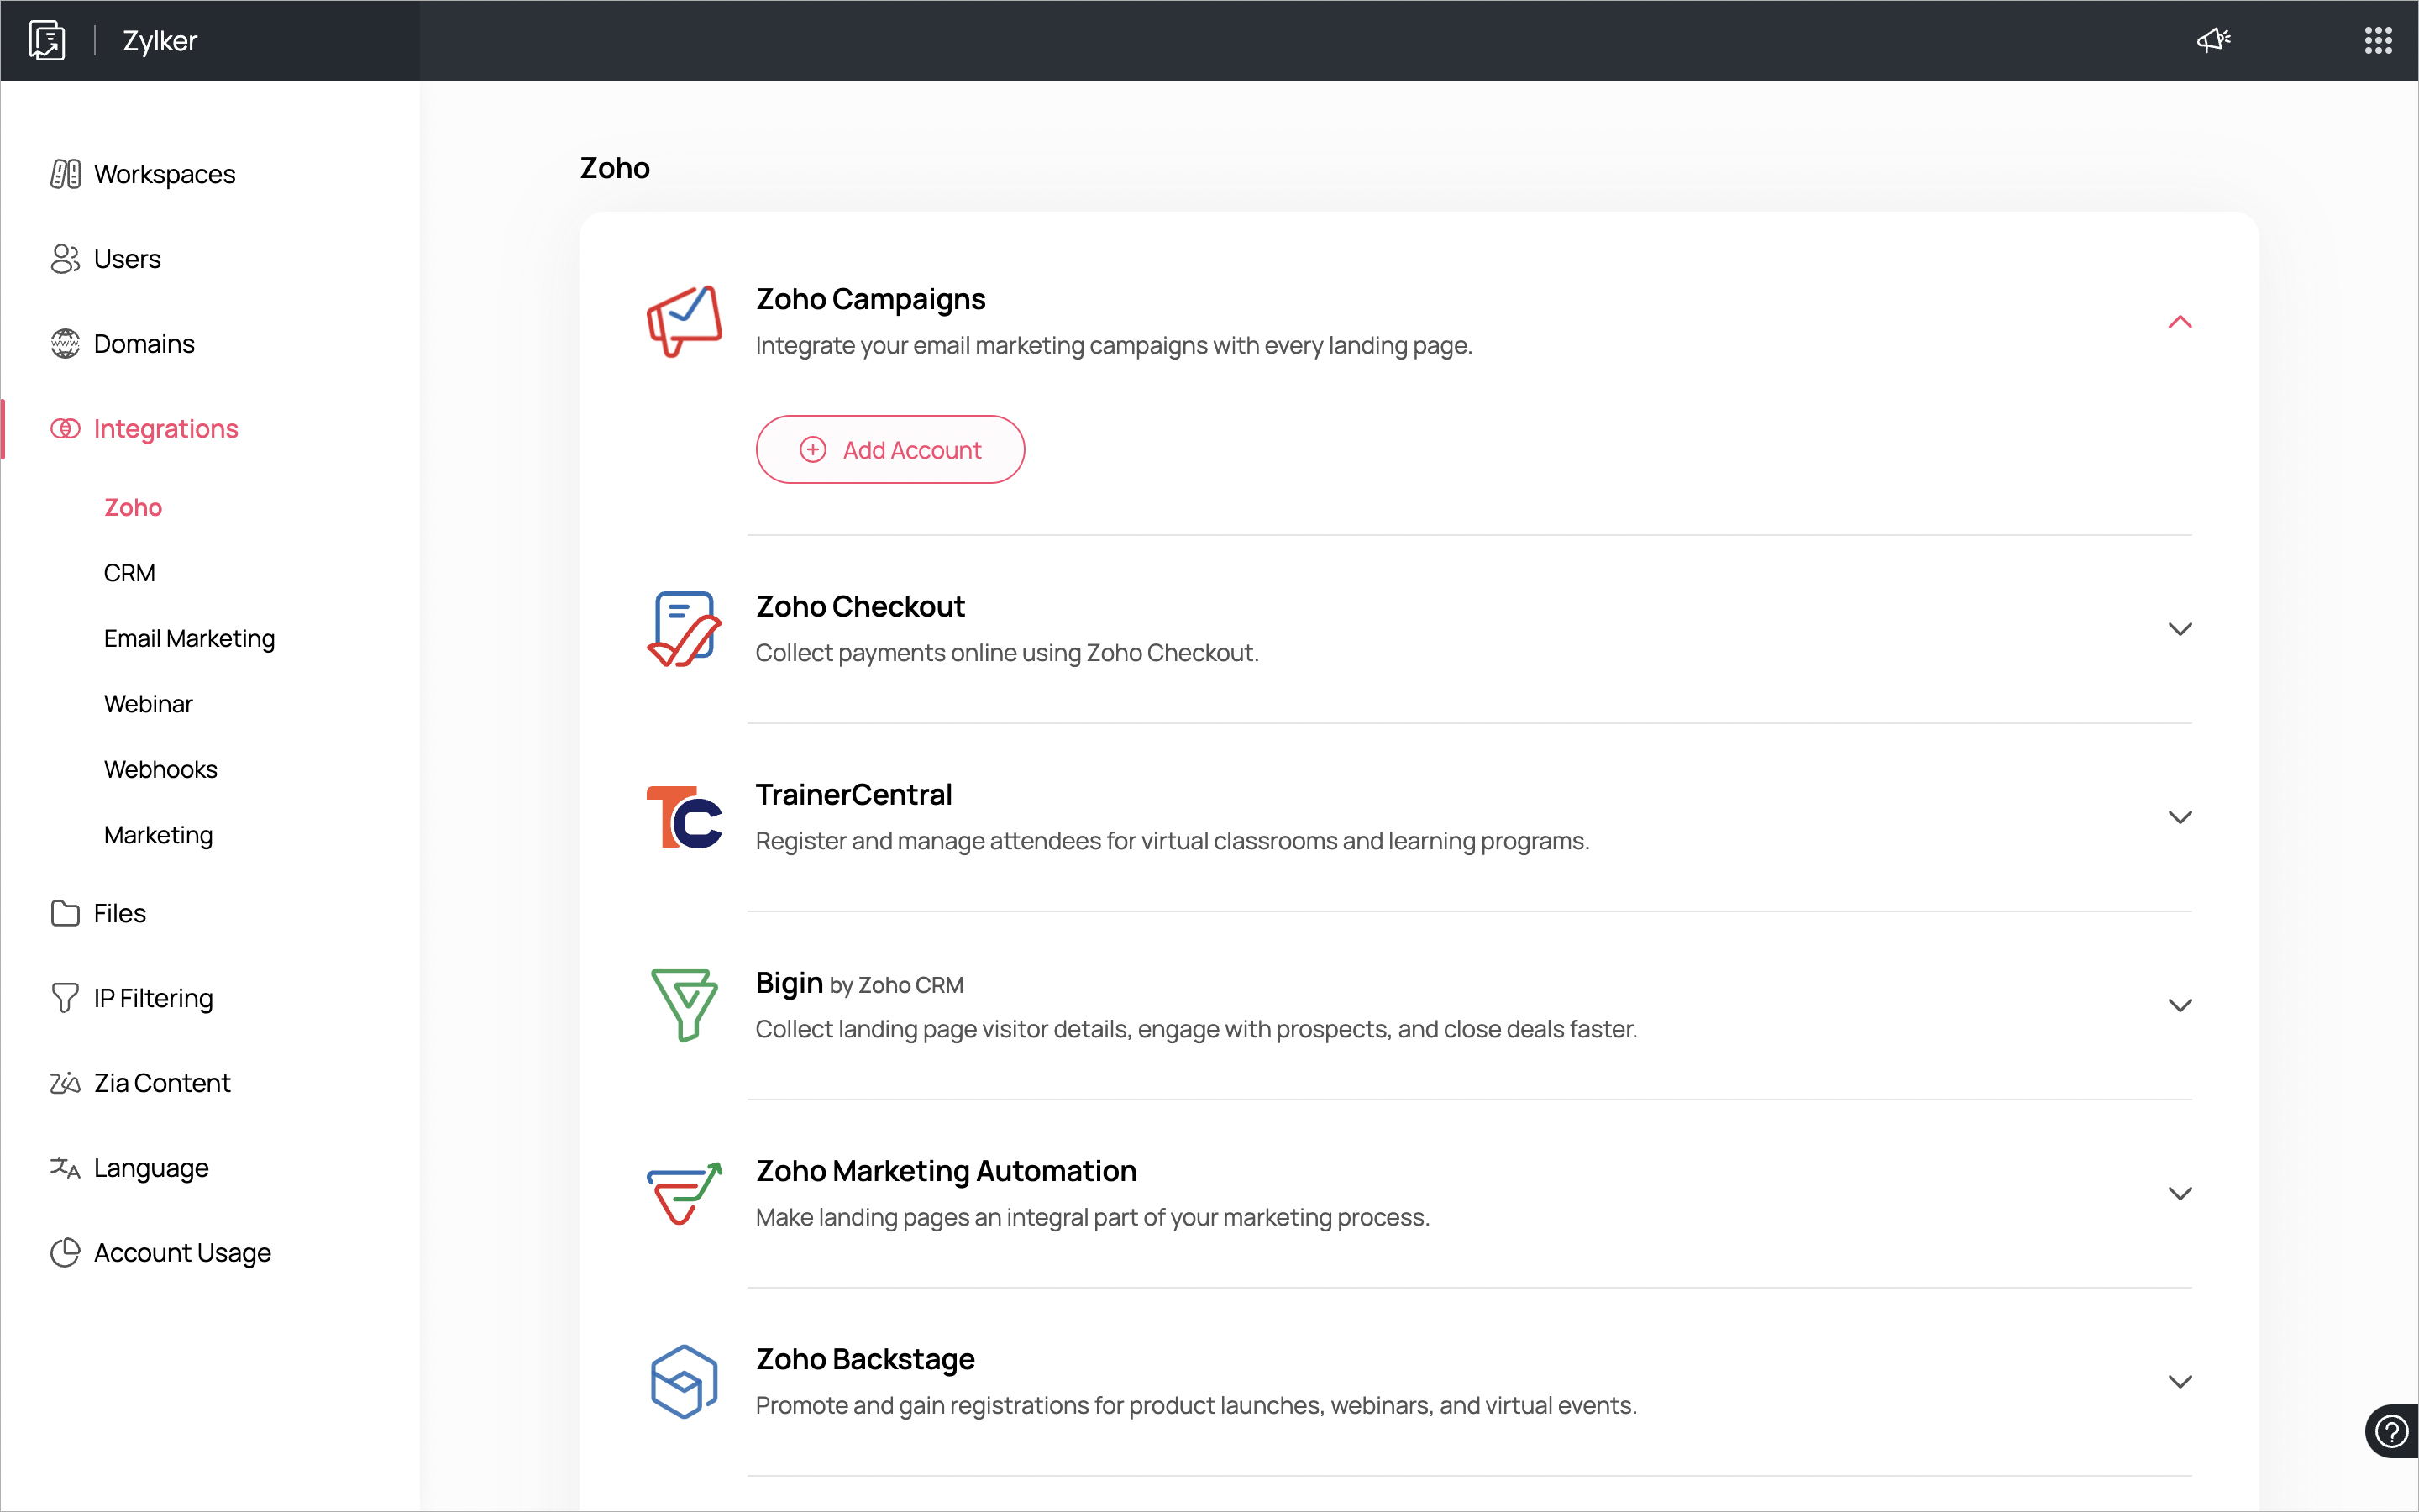Go to the Workspaces page
This screenshot has width=2419, height=1512.
[165, 174]
